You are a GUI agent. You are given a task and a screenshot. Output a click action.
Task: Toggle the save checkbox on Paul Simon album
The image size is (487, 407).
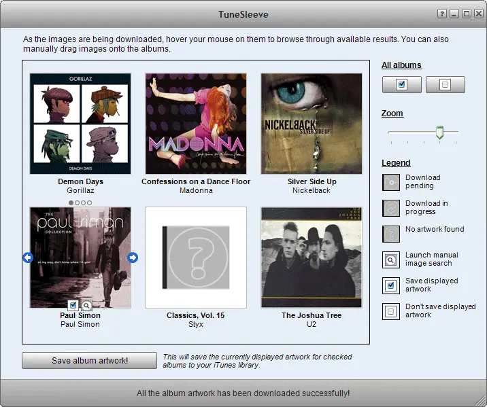pos(73,305)
